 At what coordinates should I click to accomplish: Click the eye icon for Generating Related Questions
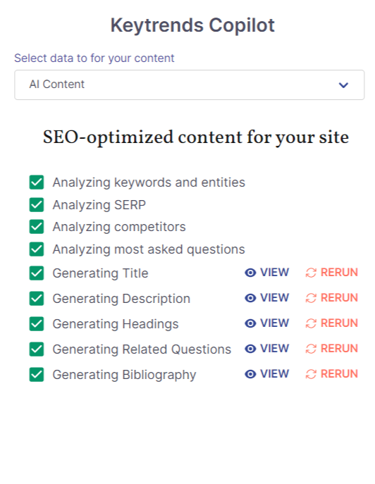click(x=250, y=349)
